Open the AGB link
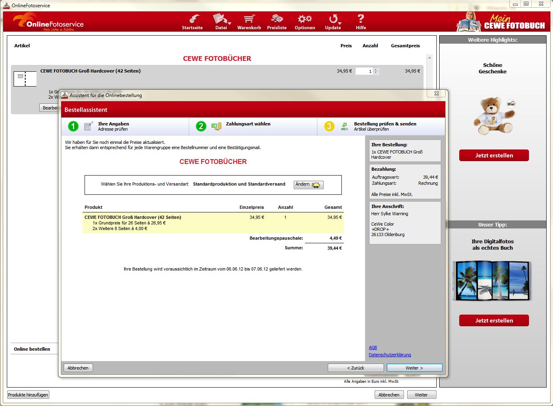This screenshot has width=553, height=406. (x=373, y=347)
